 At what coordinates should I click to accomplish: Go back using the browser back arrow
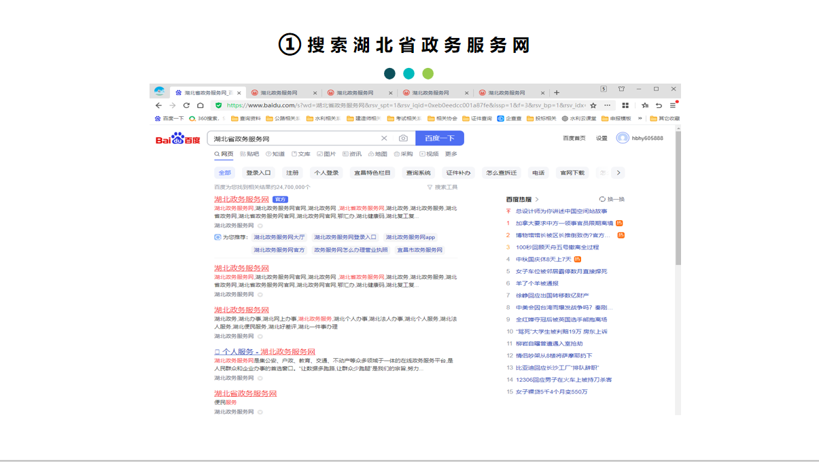(158, 105)
